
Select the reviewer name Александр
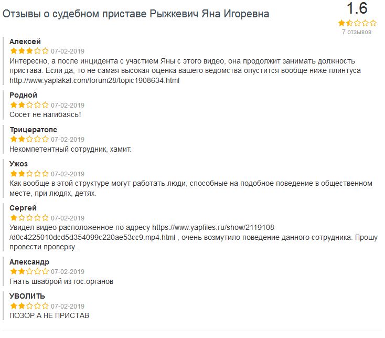point(29,262)
